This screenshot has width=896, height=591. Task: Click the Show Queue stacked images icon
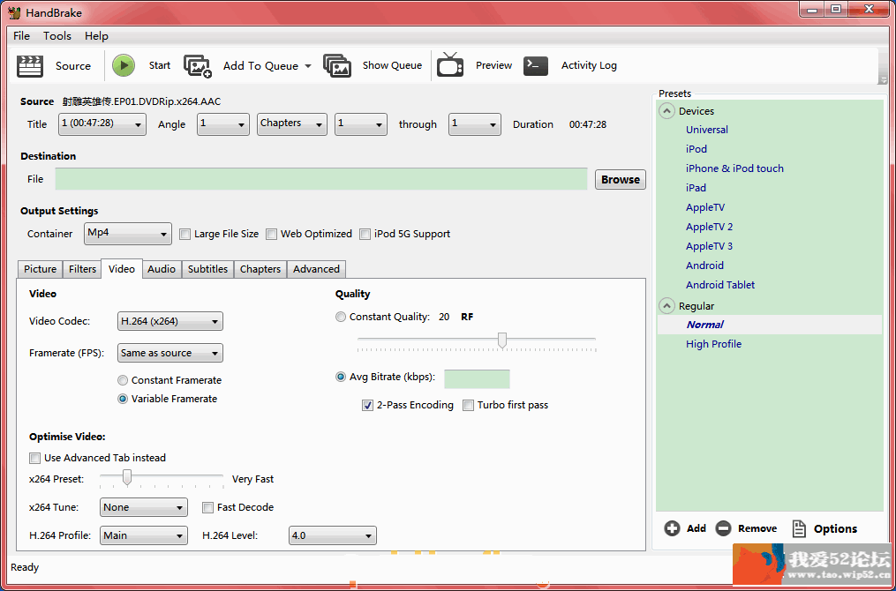(x=337, y=65)
